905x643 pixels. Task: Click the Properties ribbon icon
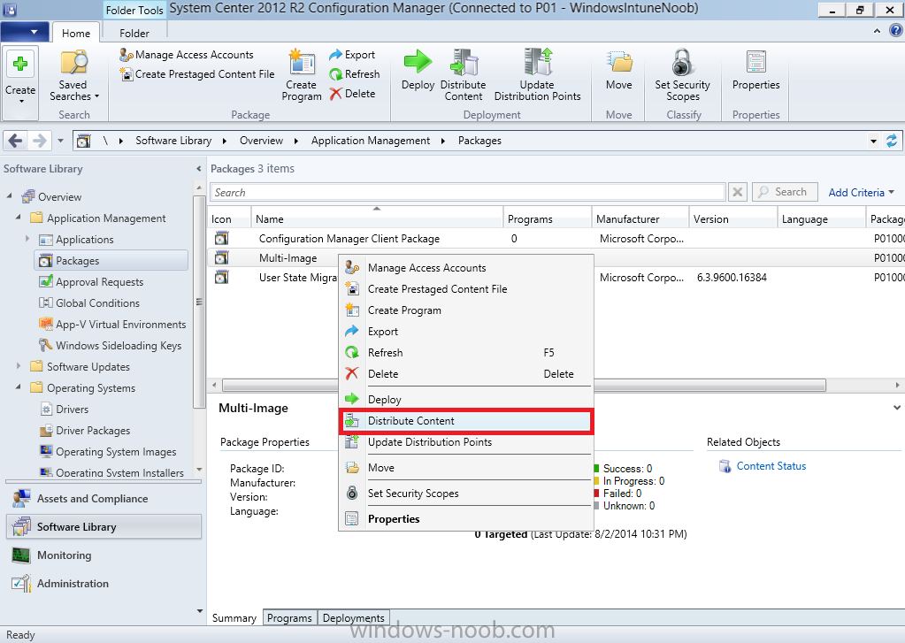[x=755, y=62]
